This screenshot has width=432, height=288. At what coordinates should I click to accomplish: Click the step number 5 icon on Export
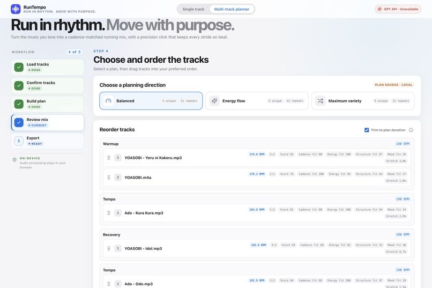(19, 141)
